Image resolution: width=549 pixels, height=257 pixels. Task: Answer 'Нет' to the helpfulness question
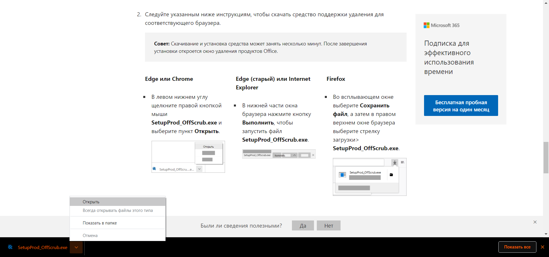click(x=329, y=226)
